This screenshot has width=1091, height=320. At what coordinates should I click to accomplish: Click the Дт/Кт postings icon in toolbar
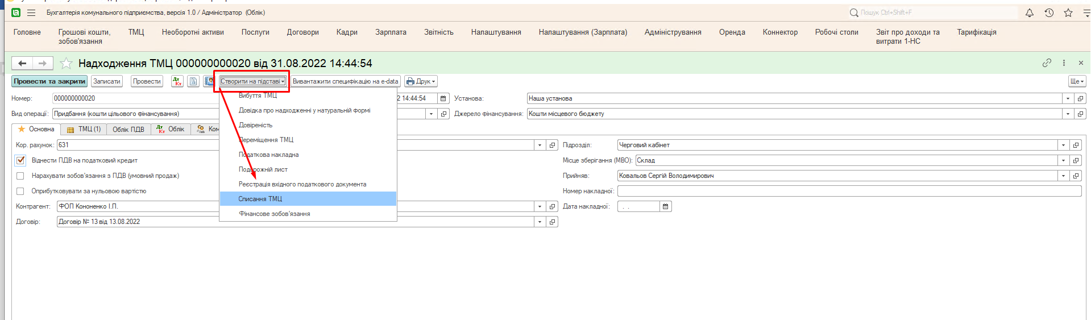177,82
